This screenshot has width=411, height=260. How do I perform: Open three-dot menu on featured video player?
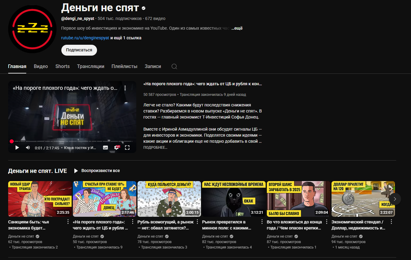pos(125,88)
